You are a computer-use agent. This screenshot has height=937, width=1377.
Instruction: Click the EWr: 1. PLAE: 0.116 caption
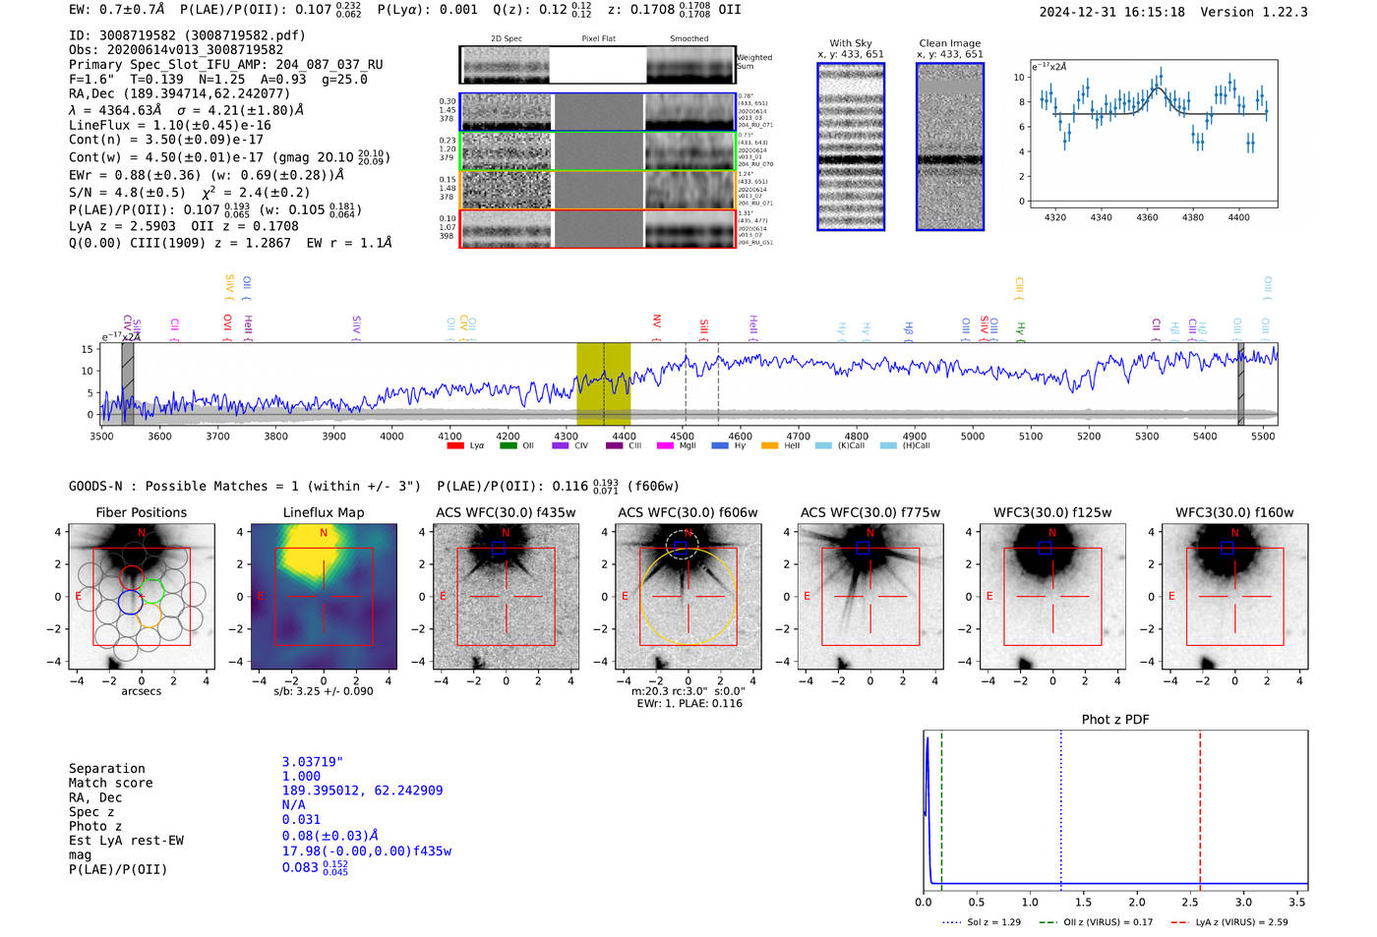point(688,703)
